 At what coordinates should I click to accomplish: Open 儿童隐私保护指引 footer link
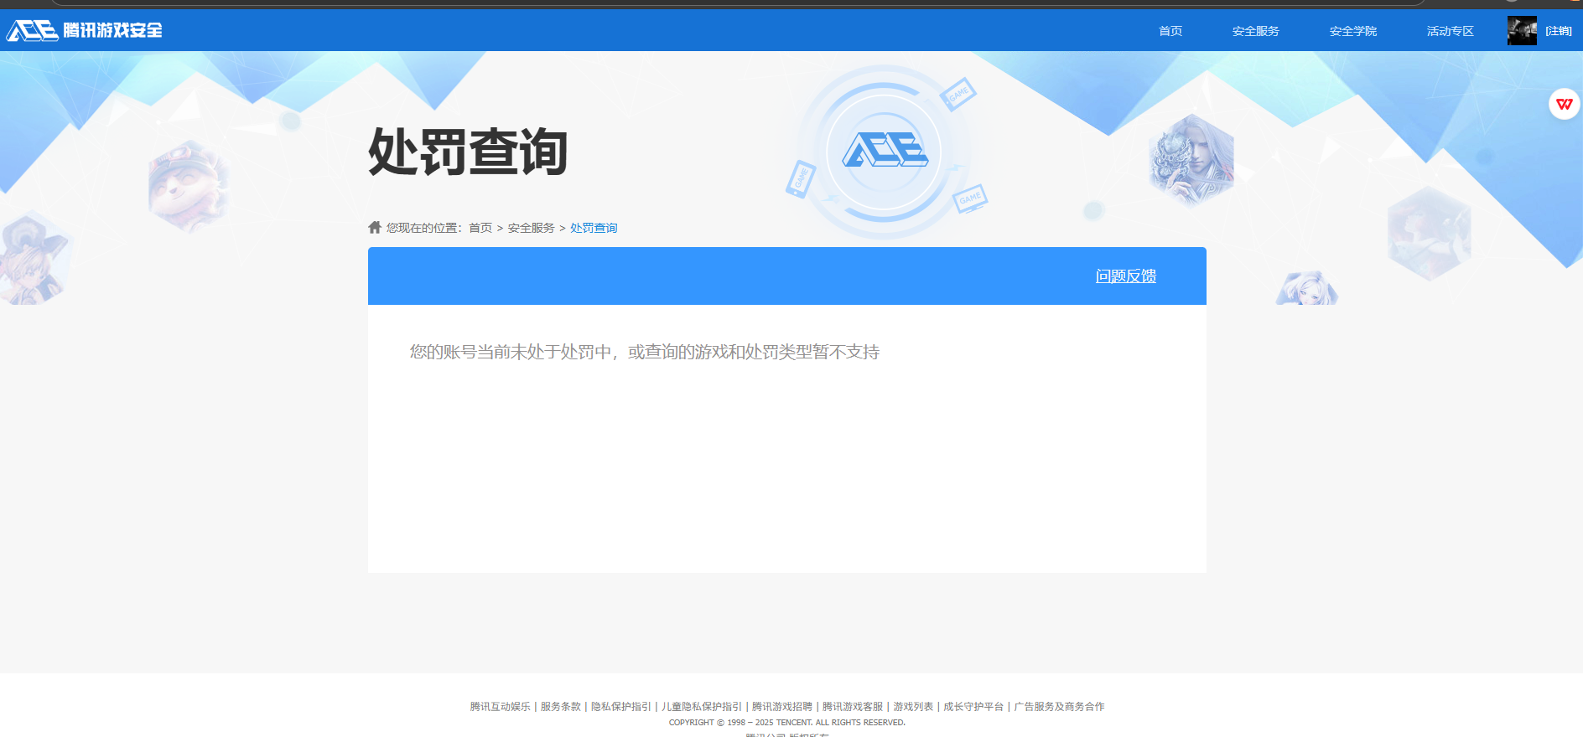pyautogui.click(x=701, y=707)
